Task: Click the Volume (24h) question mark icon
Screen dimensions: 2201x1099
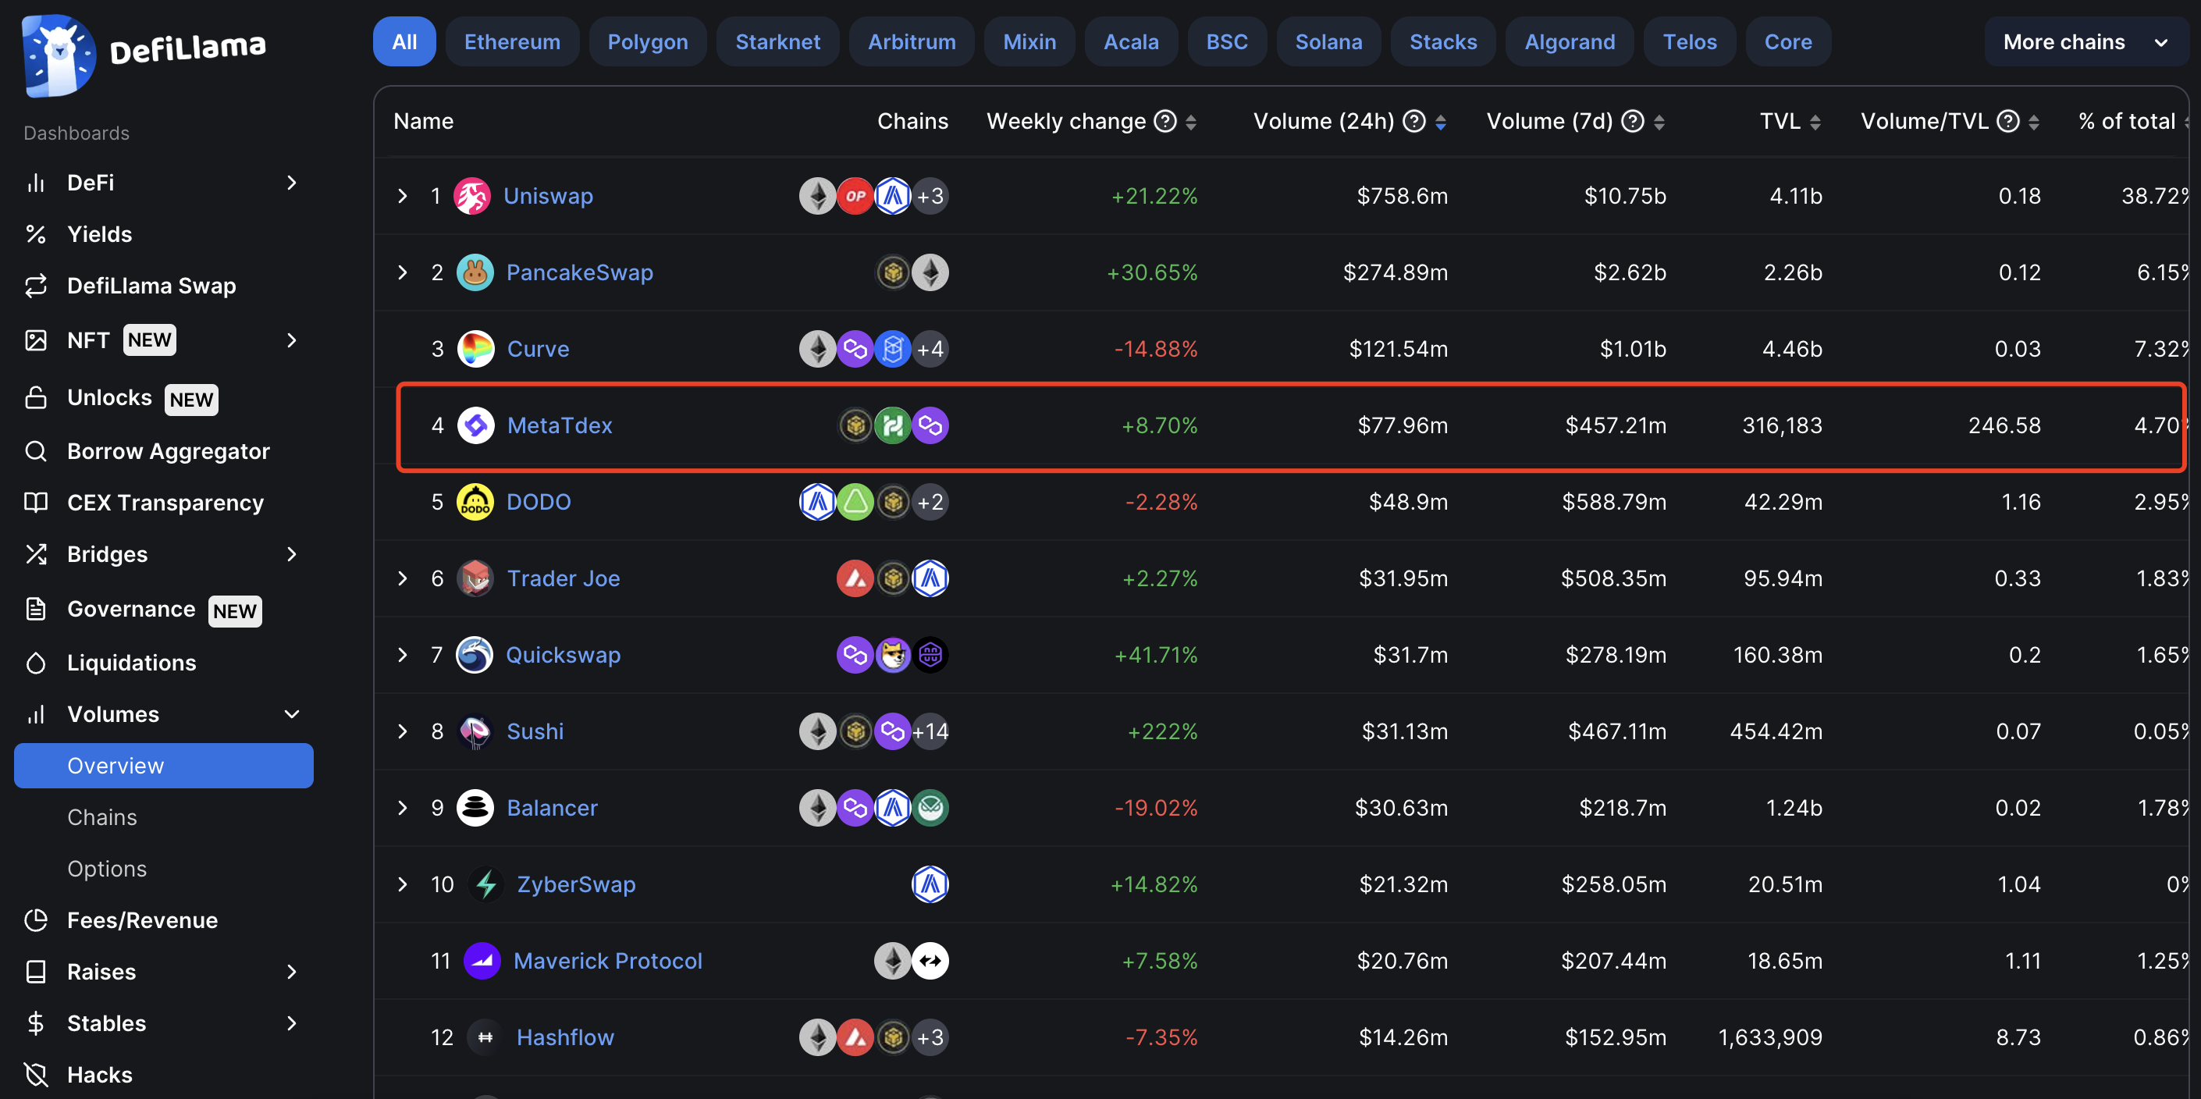Action: [1414, 121]
